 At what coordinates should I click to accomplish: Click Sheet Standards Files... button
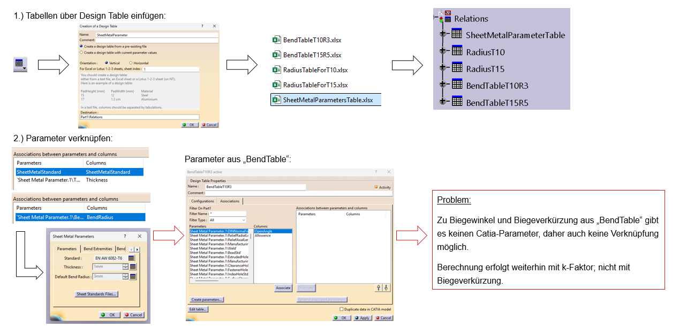point(97,294)
